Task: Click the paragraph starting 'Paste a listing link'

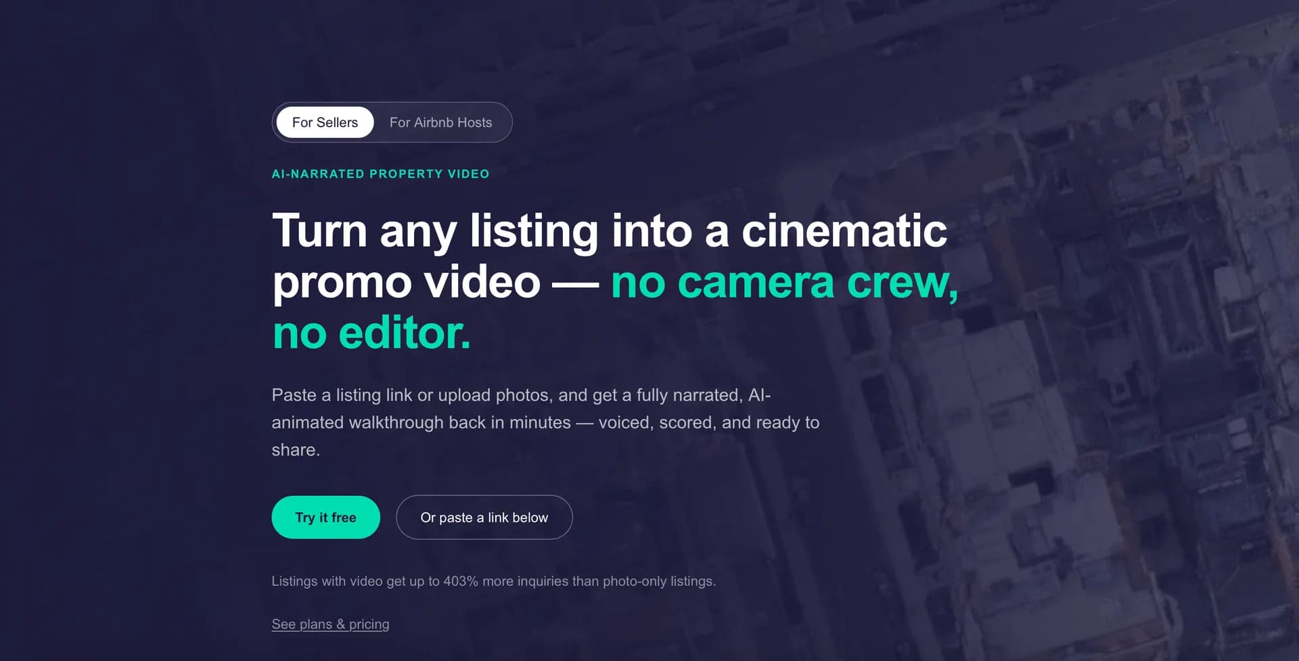Action: 545,422
